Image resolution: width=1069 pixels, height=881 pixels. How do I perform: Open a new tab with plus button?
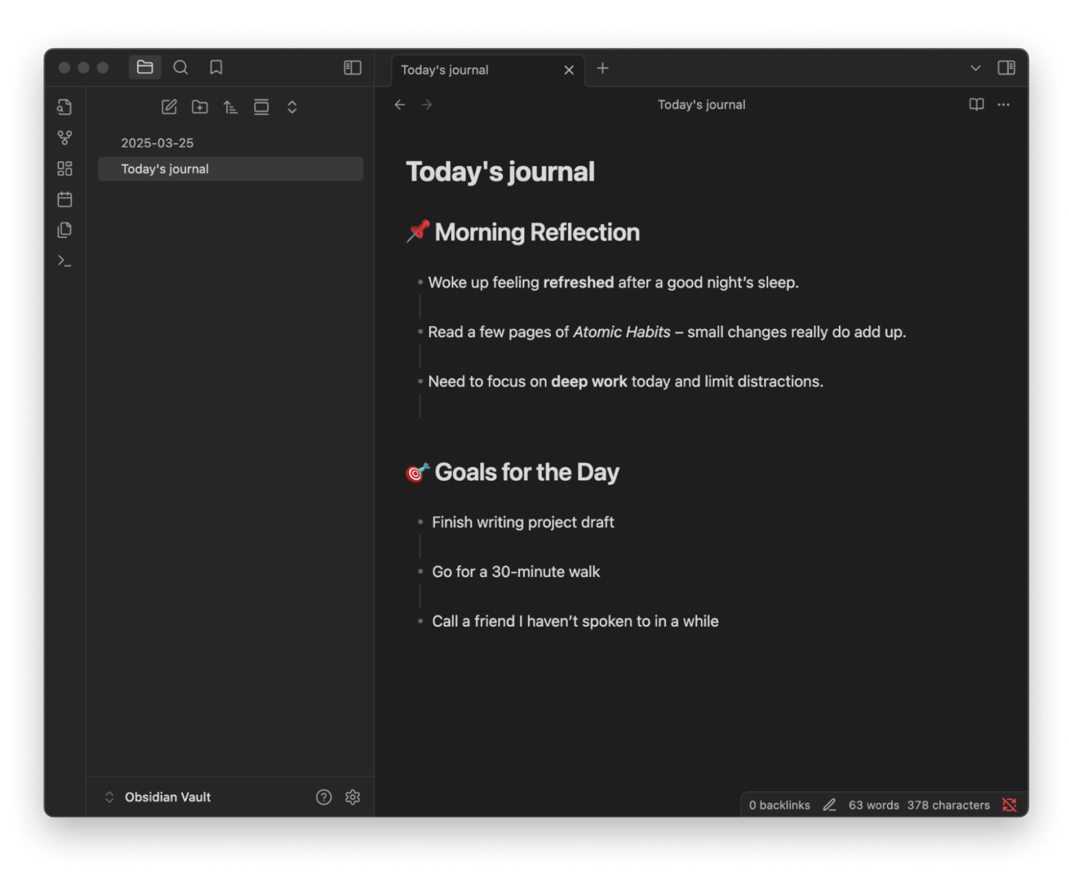[602, 69]
